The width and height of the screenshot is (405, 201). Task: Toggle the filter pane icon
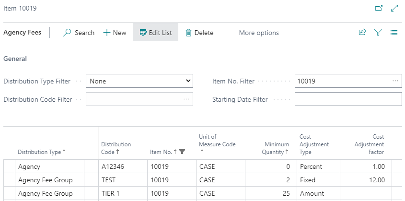tap(378, 33)
